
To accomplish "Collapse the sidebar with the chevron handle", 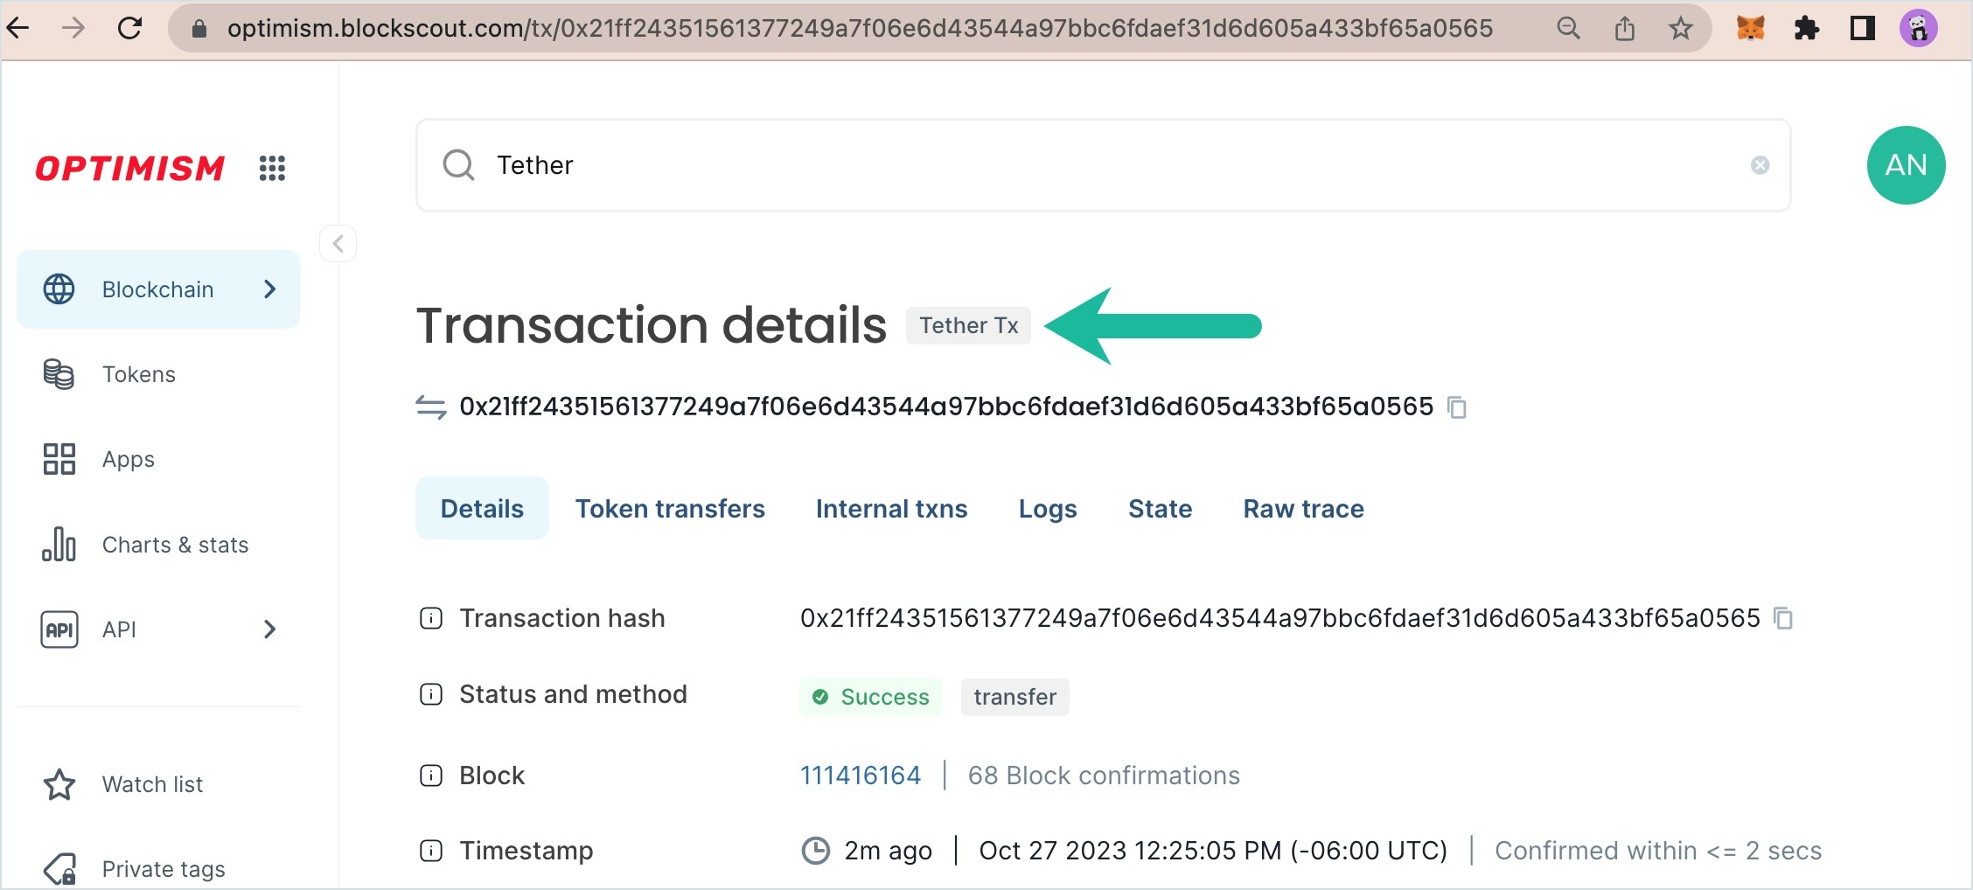I will [x=338, y=244].
